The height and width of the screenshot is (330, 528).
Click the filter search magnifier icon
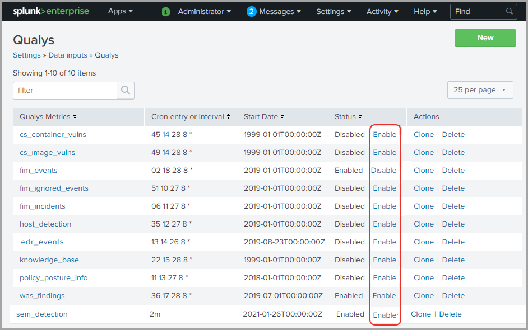125,90
